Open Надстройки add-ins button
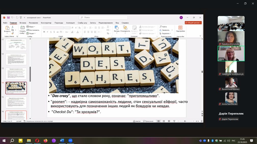This screenshot has width=257, height=144. tap(180, 28)
